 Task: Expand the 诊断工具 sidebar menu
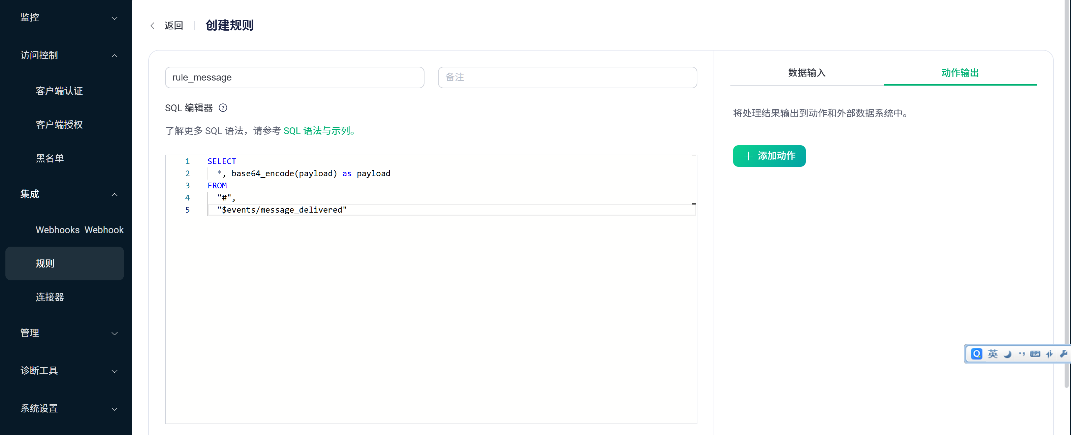[69, 371]
